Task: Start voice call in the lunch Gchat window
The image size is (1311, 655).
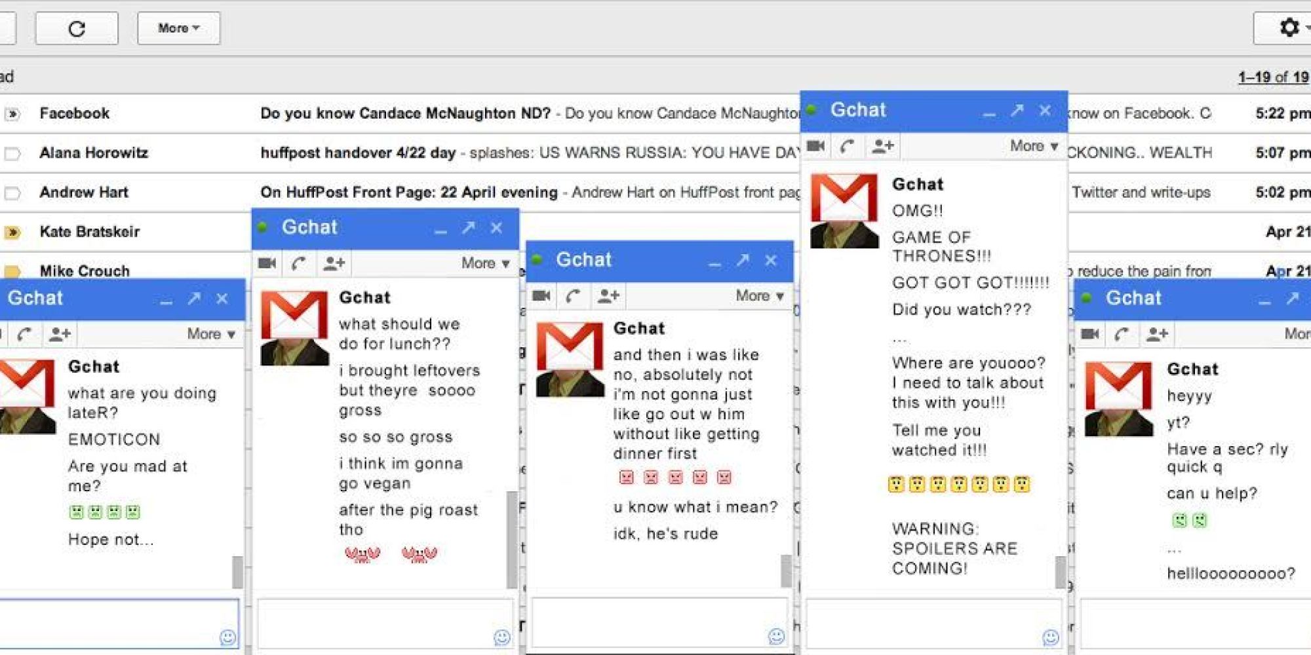Action: click(x=299, y=263)
